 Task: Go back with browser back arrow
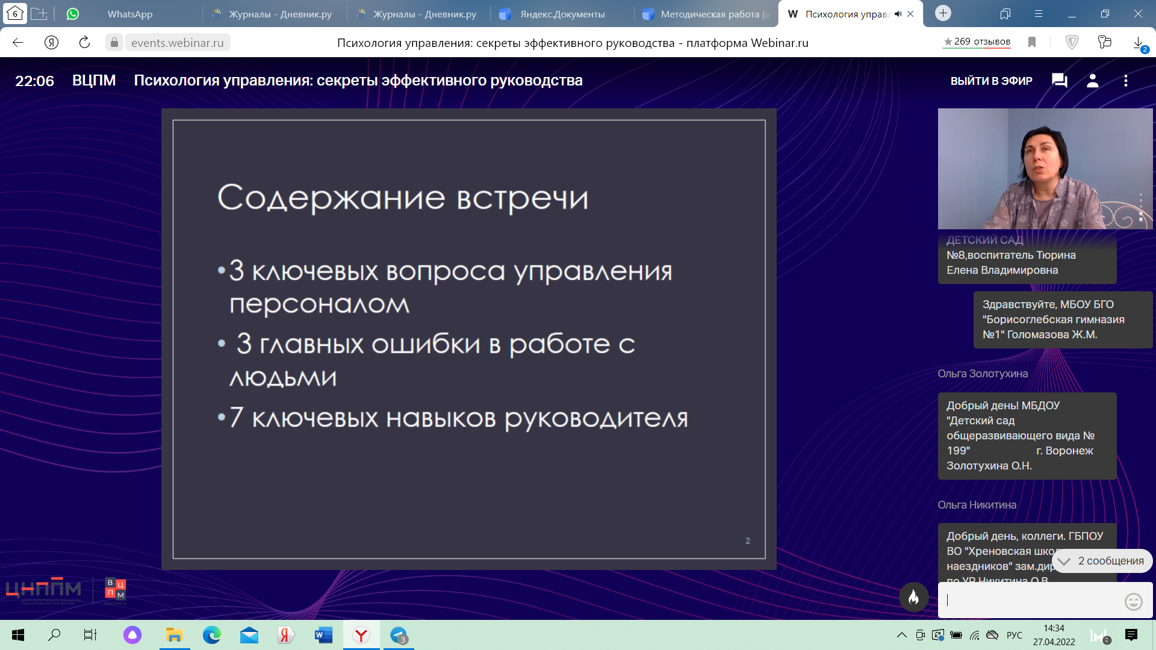(x=17, y=42)
